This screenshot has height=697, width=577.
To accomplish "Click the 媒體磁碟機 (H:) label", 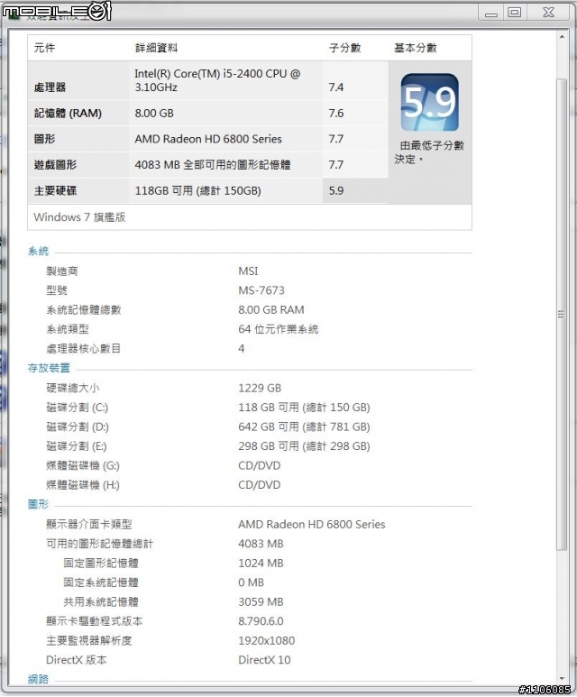I will click(x=83, y=485).
